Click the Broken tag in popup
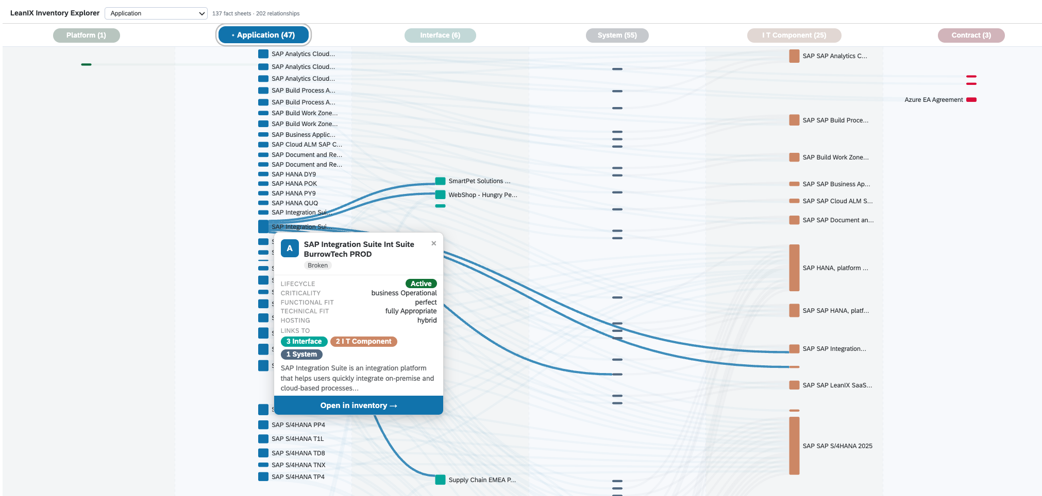The width and height of the screenshot is (1042, 496). [317, 265]
